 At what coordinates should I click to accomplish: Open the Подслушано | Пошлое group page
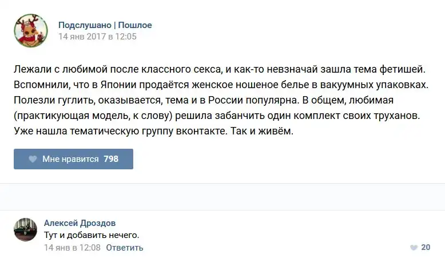(105, 25)
